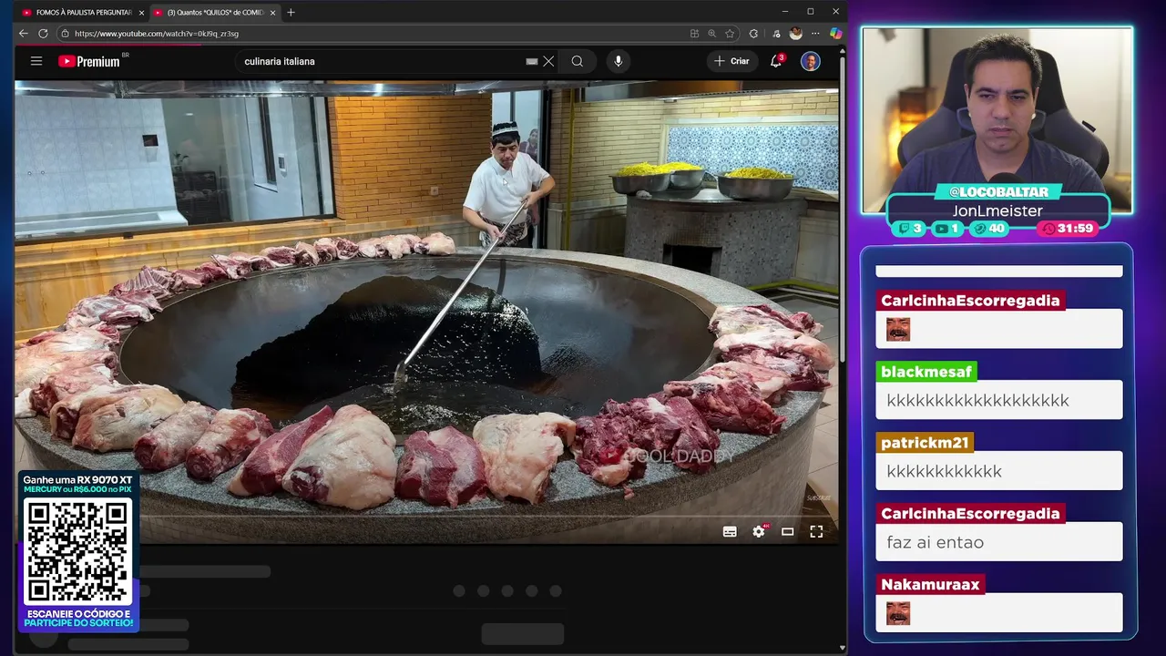Click the 'Ganhe uma RX 9070 XT' banner text
Image resolution: width=1166 pixels, height=656 pixels.
pos(77,479)
